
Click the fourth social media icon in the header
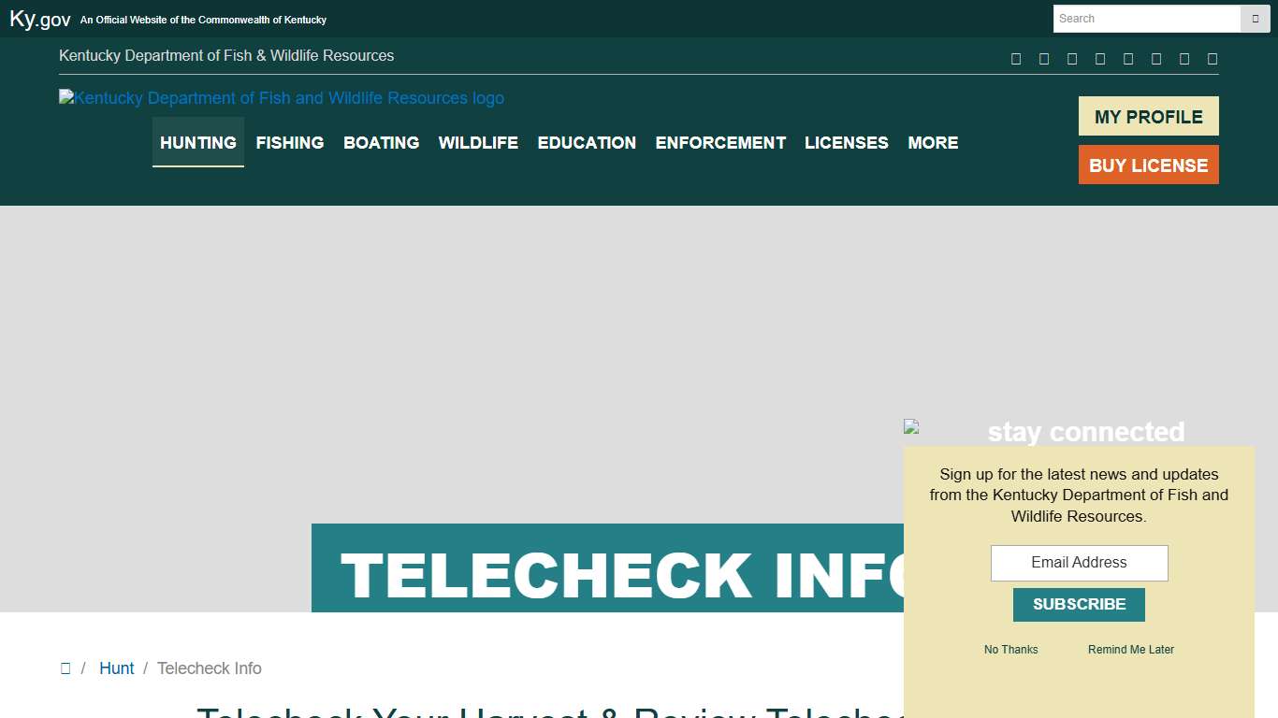1100,58
